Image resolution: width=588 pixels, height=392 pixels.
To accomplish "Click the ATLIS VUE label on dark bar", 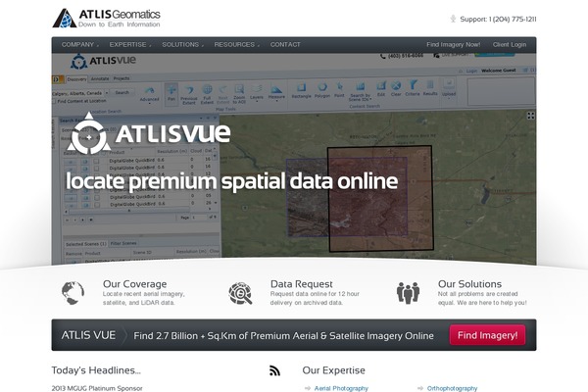I will 88,335.
